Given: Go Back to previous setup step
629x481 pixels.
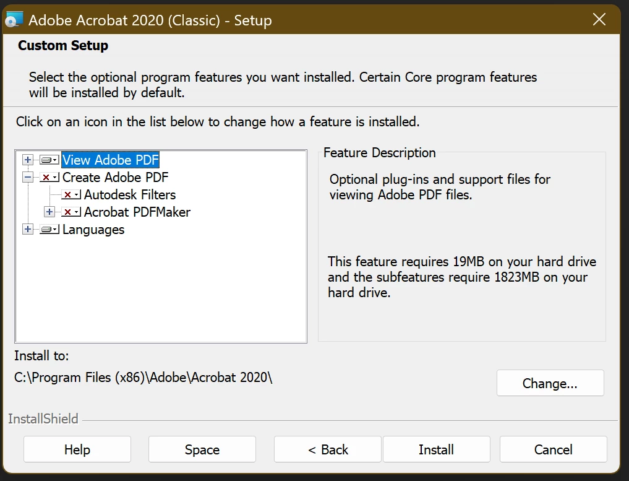Looking at the screenshot, I should pos(328,449).
